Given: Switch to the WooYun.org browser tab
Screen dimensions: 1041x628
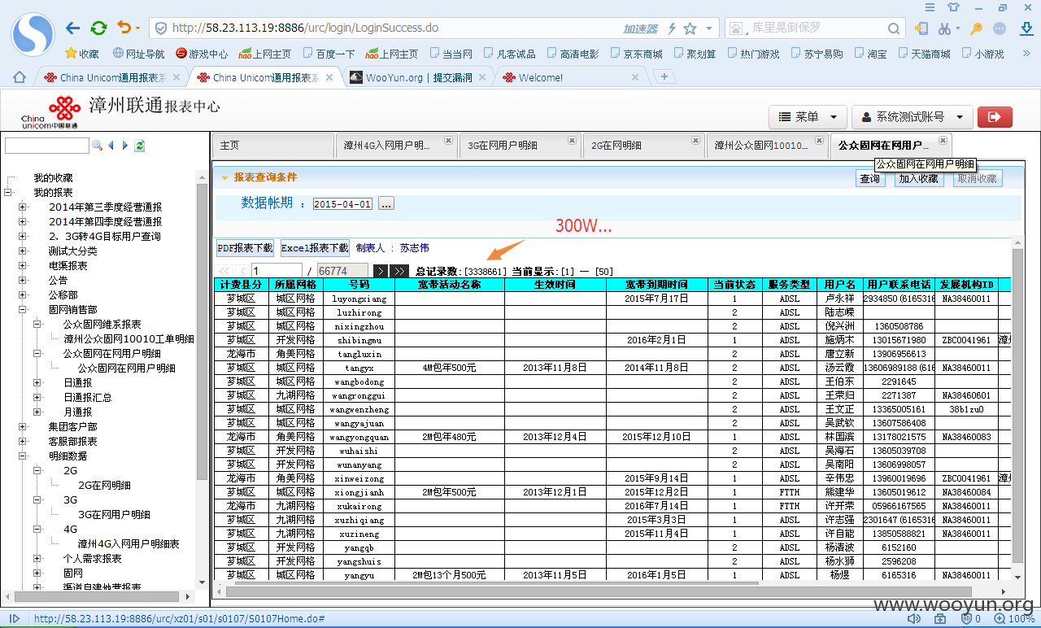Looking at the screenshot, I should click(417, 77).
